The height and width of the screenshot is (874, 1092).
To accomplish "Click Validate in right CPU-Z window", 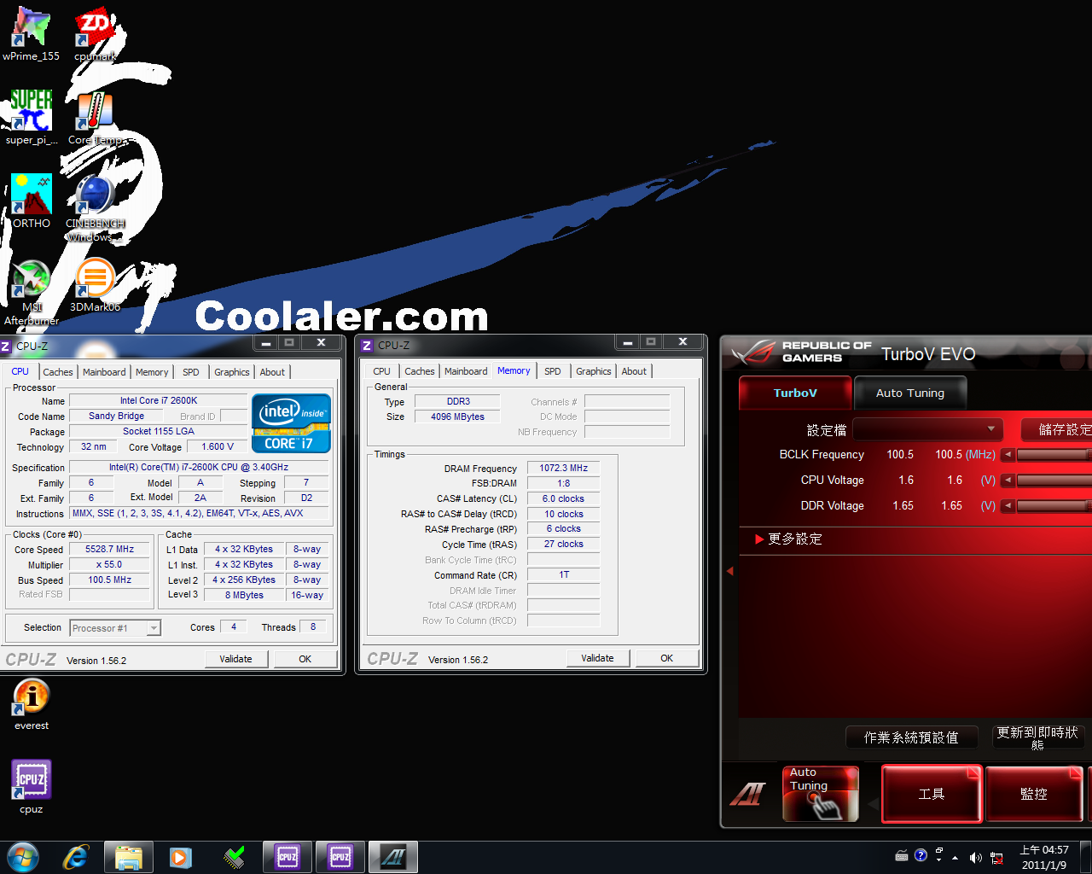I will pos(598,658).
